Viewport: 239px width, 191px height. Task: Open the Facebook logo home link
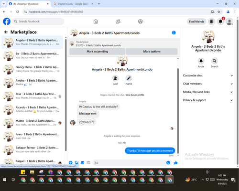coord(7,21)
